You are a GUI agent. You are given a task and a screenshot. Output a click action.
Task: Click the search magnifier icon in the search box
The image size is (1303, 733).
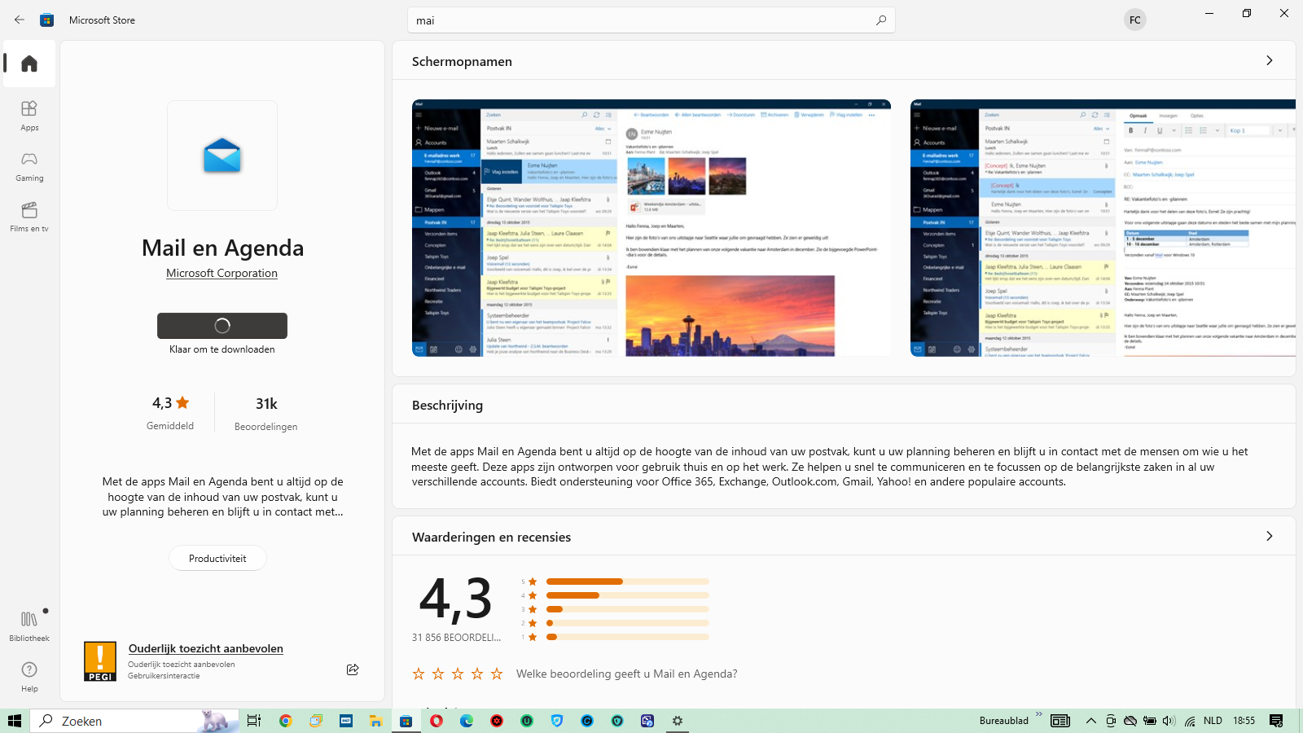[881, 20]
